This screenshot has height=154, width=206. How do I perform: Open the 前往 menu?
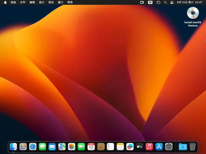tap(51, 2)
